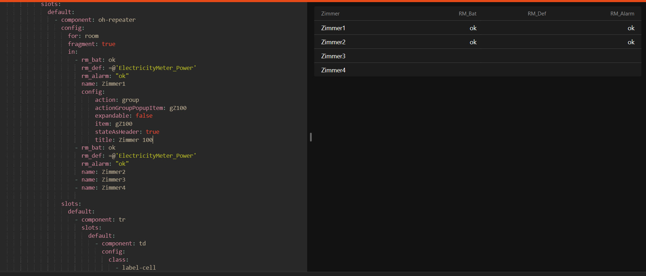Click the split pane divider handle

click(311, 137)
